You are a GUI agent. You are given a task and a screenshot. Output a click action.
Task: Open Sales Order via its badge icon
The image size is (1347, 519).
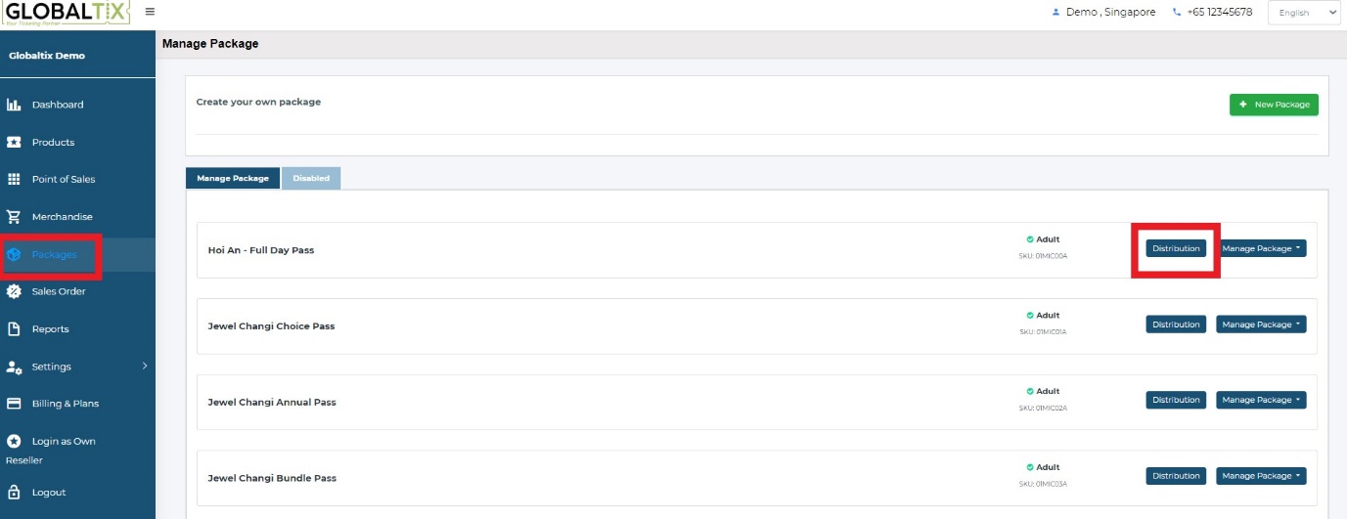click(14, 291)
